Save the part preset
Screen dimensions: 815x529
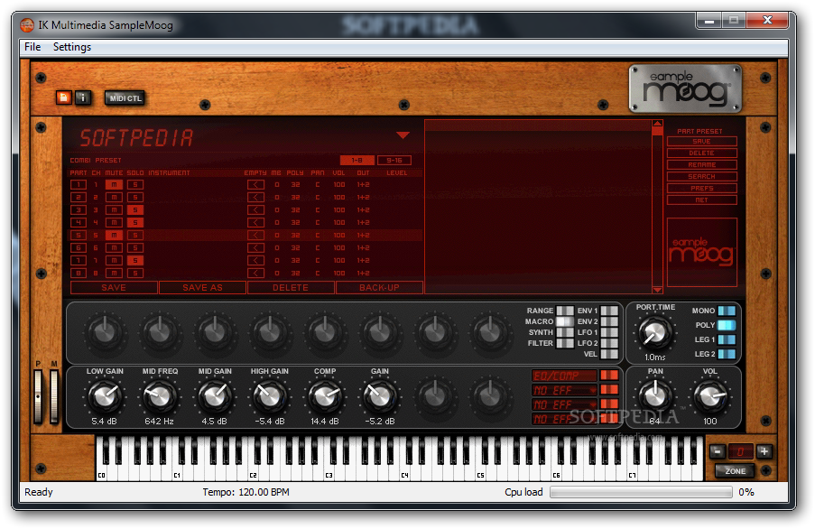click(x=701, y=142)
